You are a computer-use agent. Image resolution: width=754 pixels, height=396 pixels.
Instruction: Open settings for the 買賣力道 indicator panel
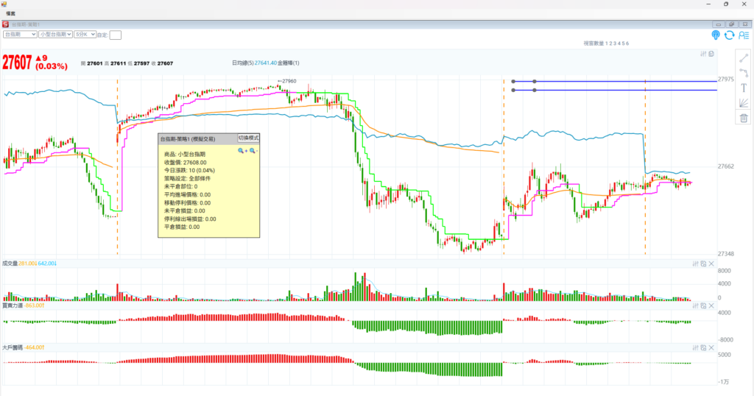pos(695,305)
